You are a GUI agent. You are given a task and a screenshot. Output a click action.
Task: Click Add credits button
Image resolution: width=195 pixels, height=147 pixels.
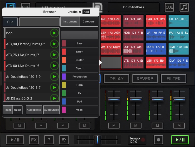point(86,12)
